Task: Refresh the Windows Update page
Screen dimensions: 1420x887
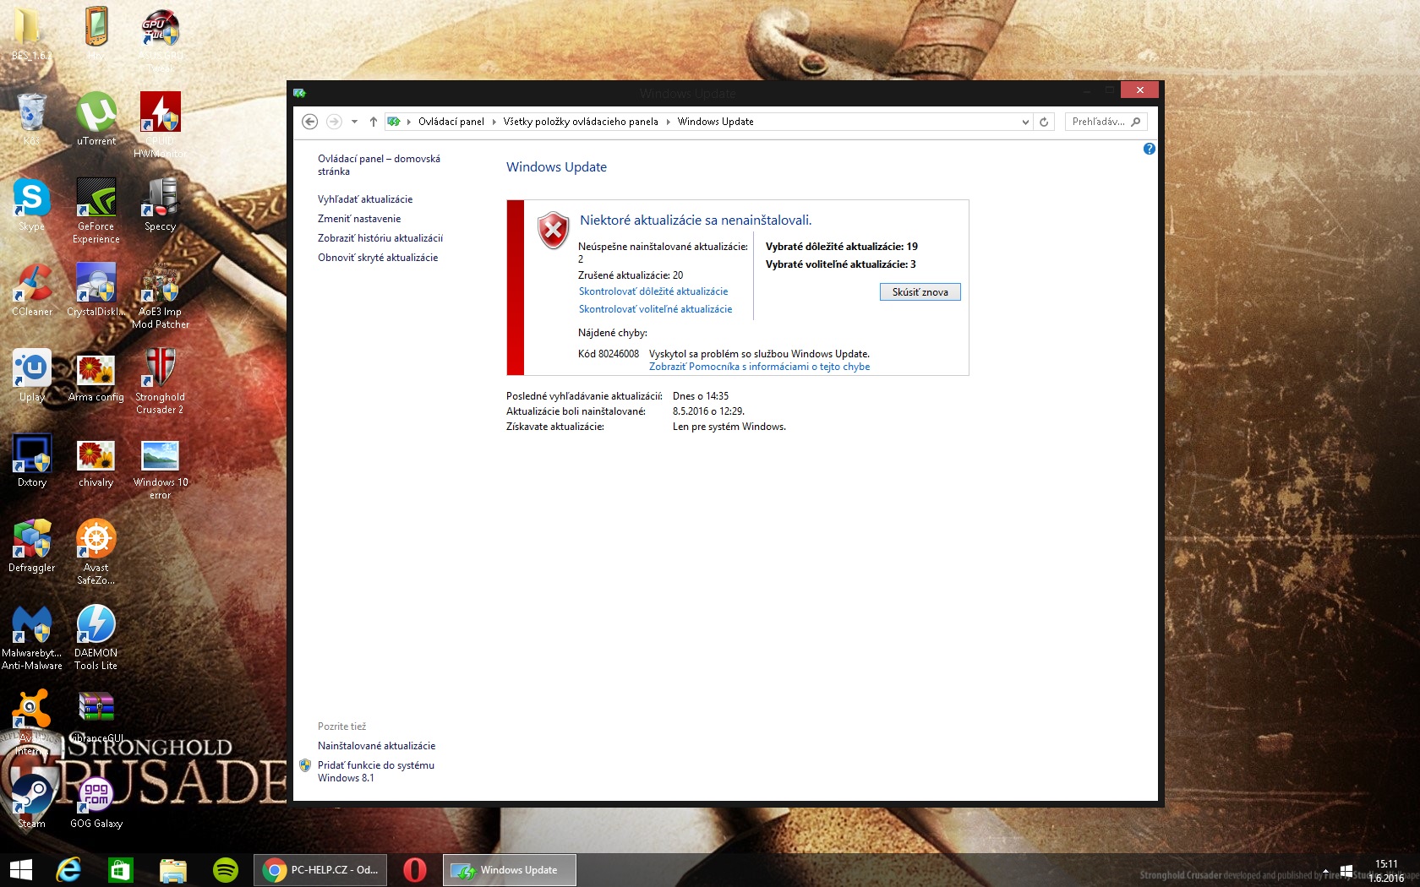Action: 1044,122
